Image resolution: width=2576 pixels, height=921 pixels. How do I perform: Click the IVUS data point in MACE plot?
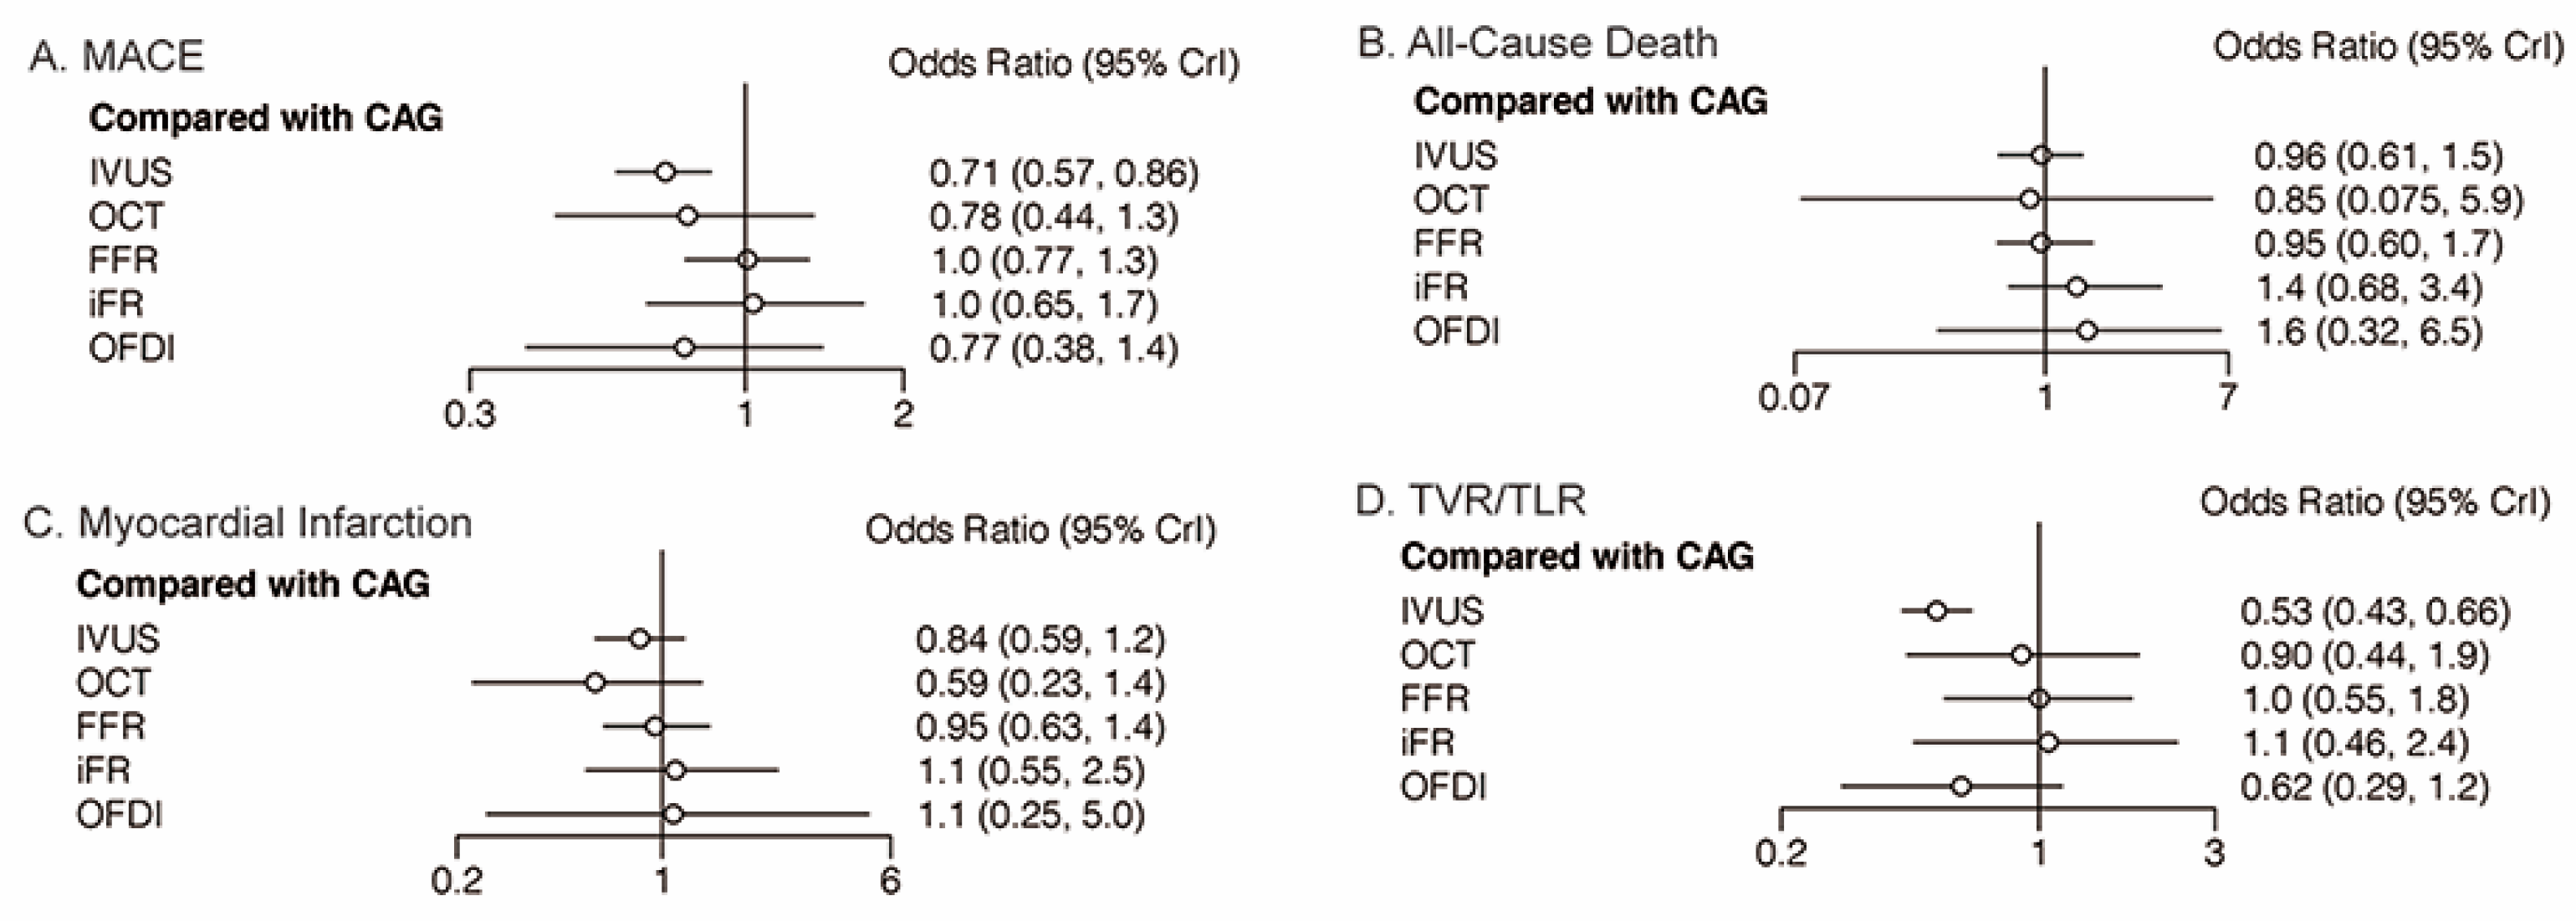[x=665, y=172]
